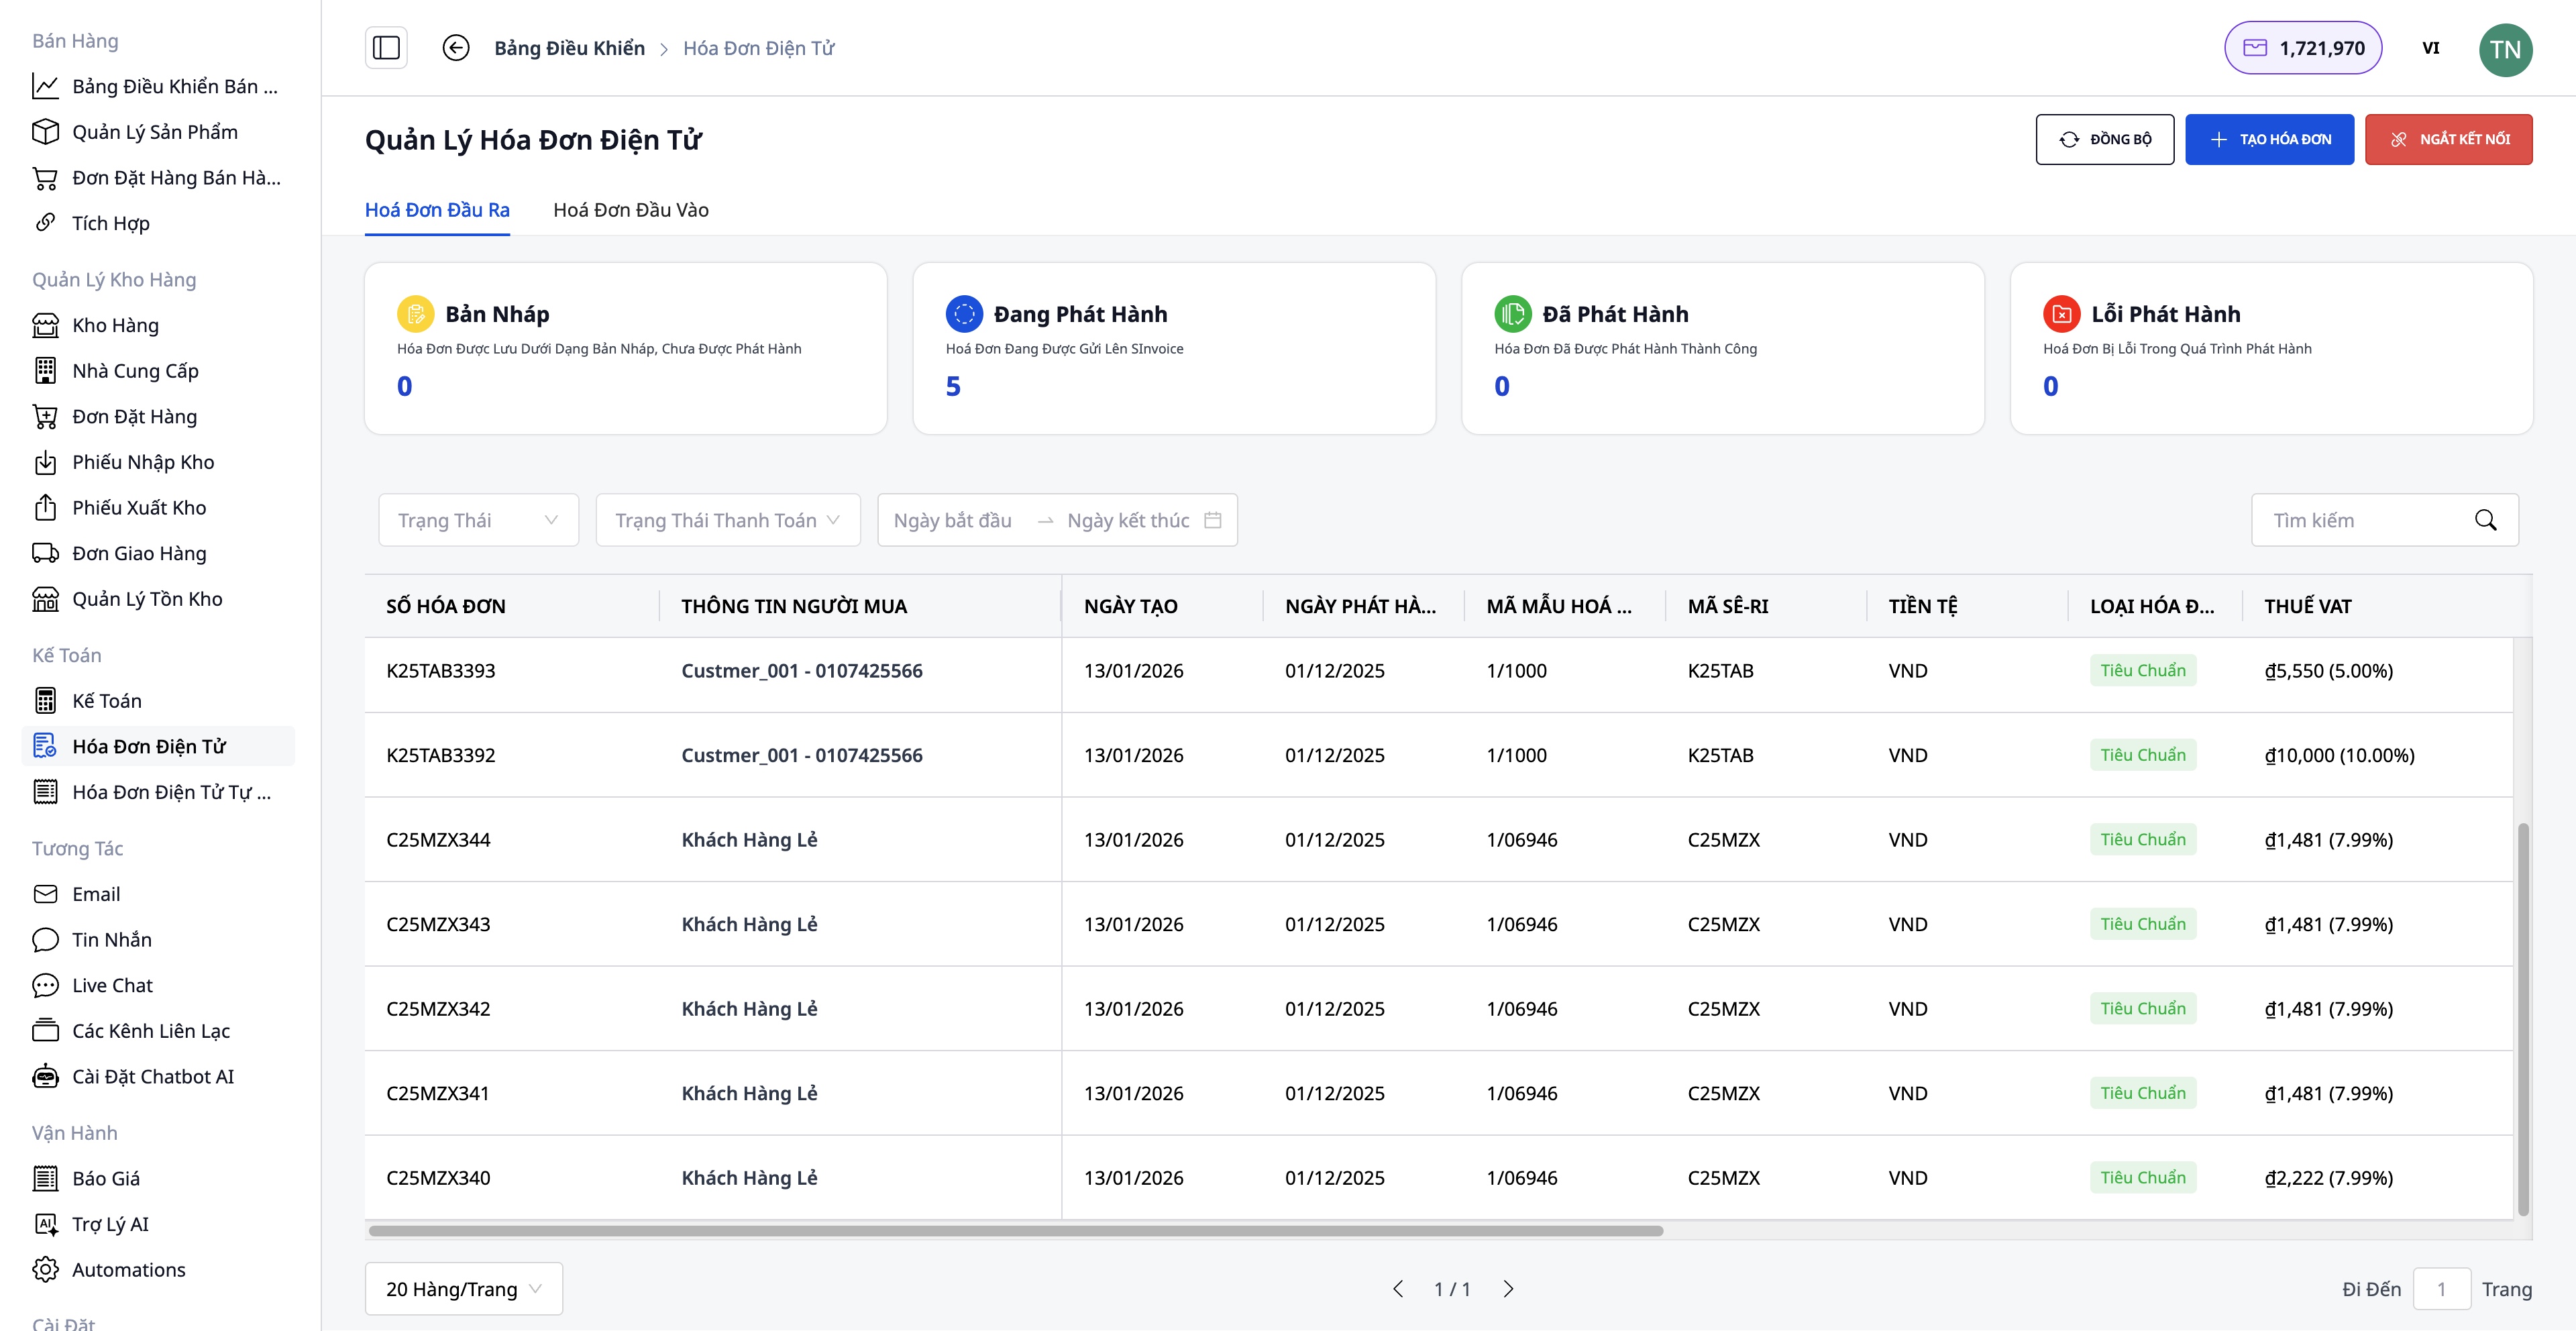Image resolution: width=2576 pixels, height=1331 pixels.
Task: Open Trợ Lý AI sidebar item
Action: (110, 1224)
